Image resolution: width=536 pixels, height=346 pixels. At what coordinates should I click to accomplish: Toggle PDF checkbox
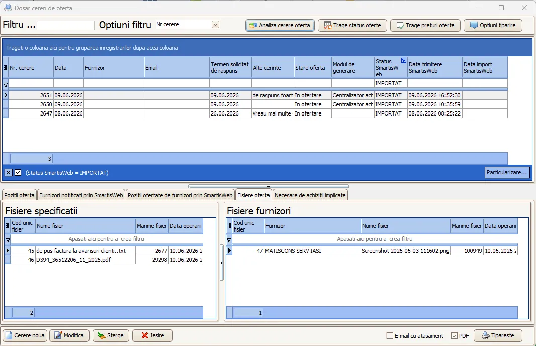454,336
